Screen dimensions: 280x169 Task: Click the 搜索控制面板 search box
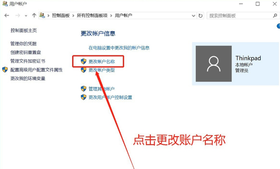click(238, 15)
